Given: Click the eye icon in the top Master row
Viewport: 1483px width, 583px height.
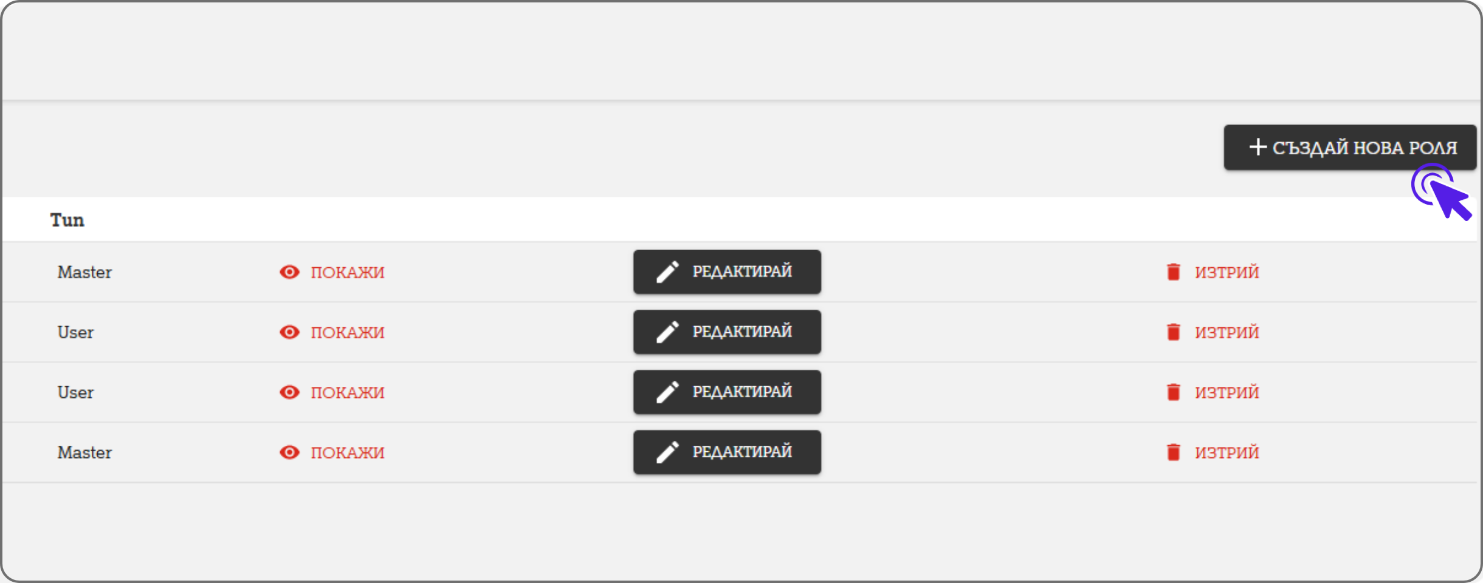Looking at the screenshot, I should click(x=289, y=272).
